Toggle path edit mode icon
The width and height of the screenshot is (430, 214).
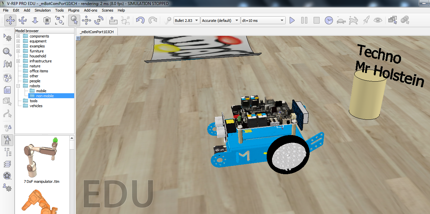tap(7, 114)
